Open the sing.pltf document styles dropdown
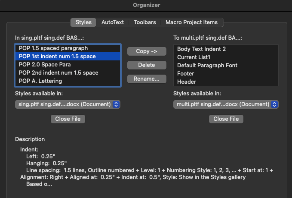 click(68, 104)
